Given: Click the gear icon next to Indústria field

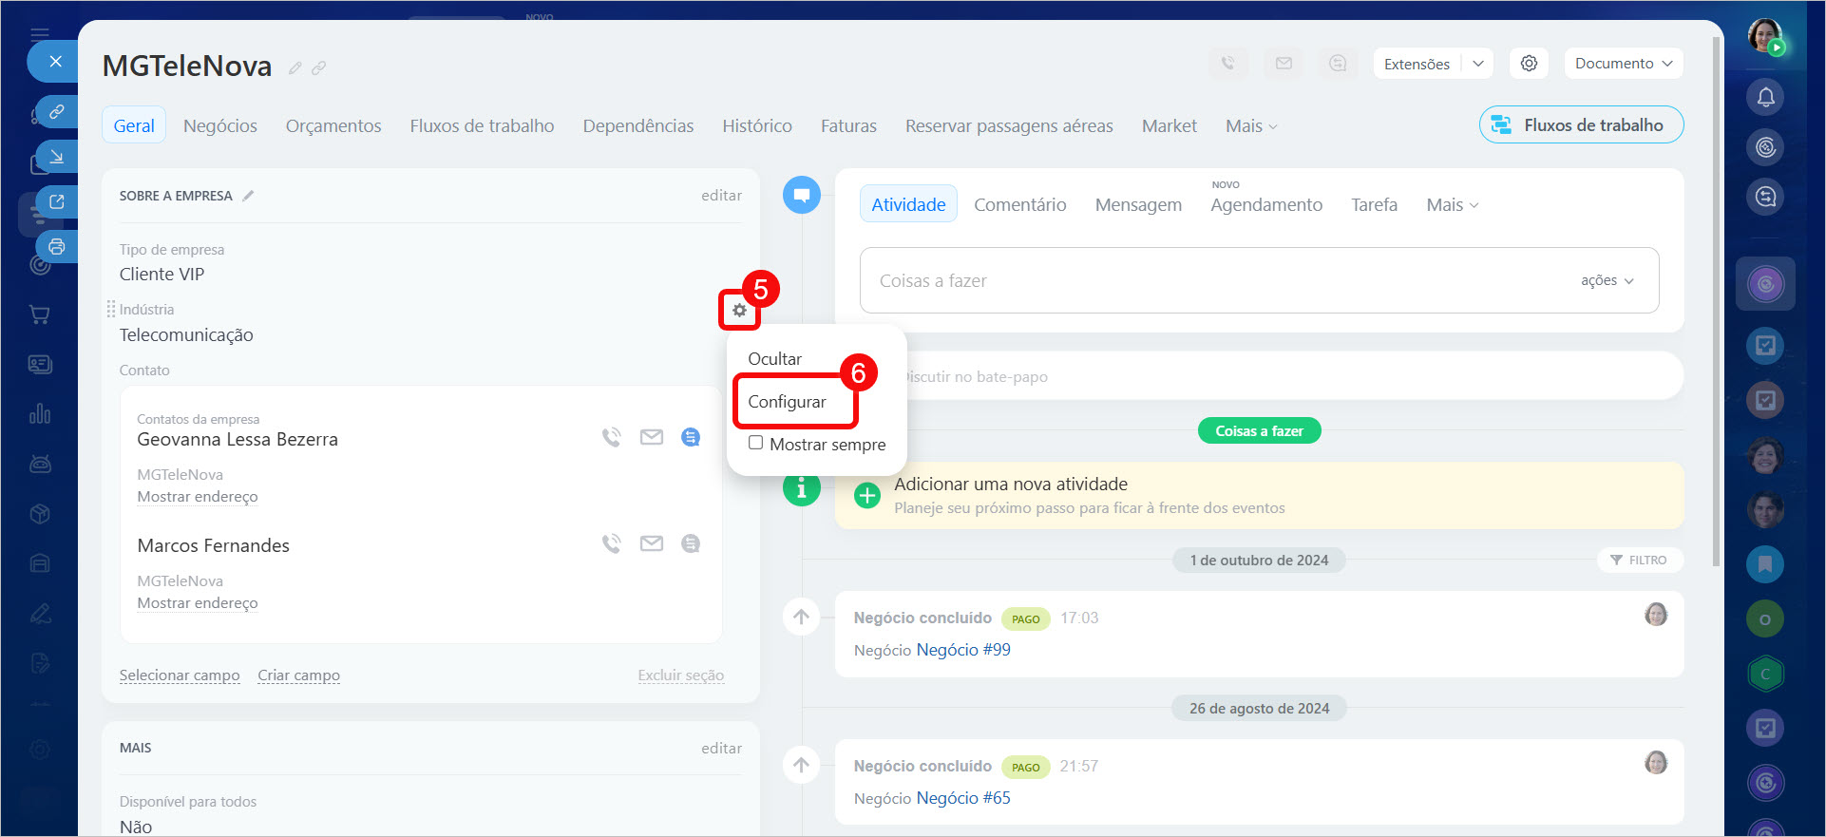Looking at the screenshot, I should point(739,311).
